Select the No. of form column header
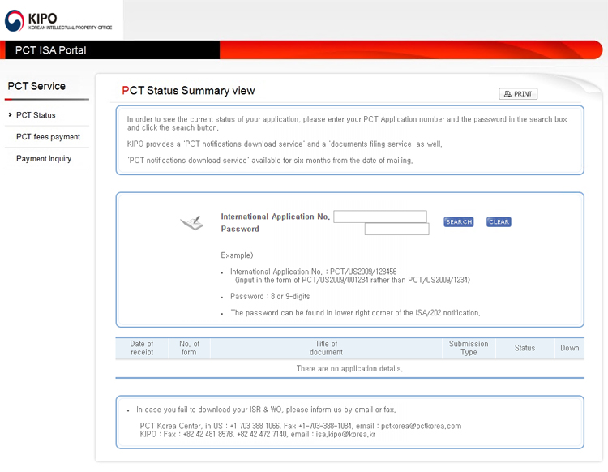The height and width of the screenshot is (472, 608). coord(189,348)
